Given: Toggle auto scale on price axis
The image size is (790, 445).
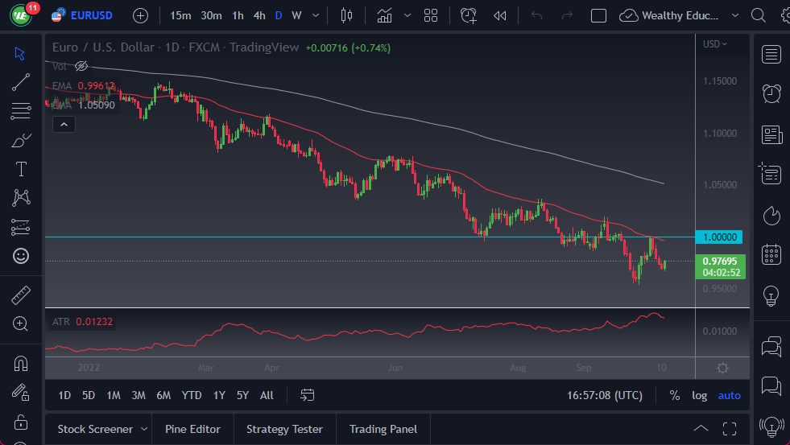Looking at the screenshot, I should (x=729, y=395).
